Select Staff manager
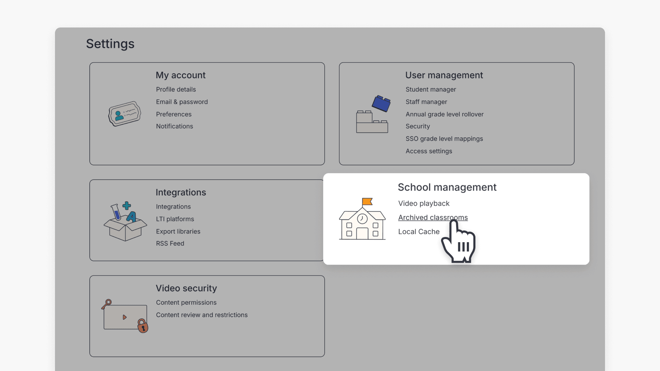 (x=426, y=102)
